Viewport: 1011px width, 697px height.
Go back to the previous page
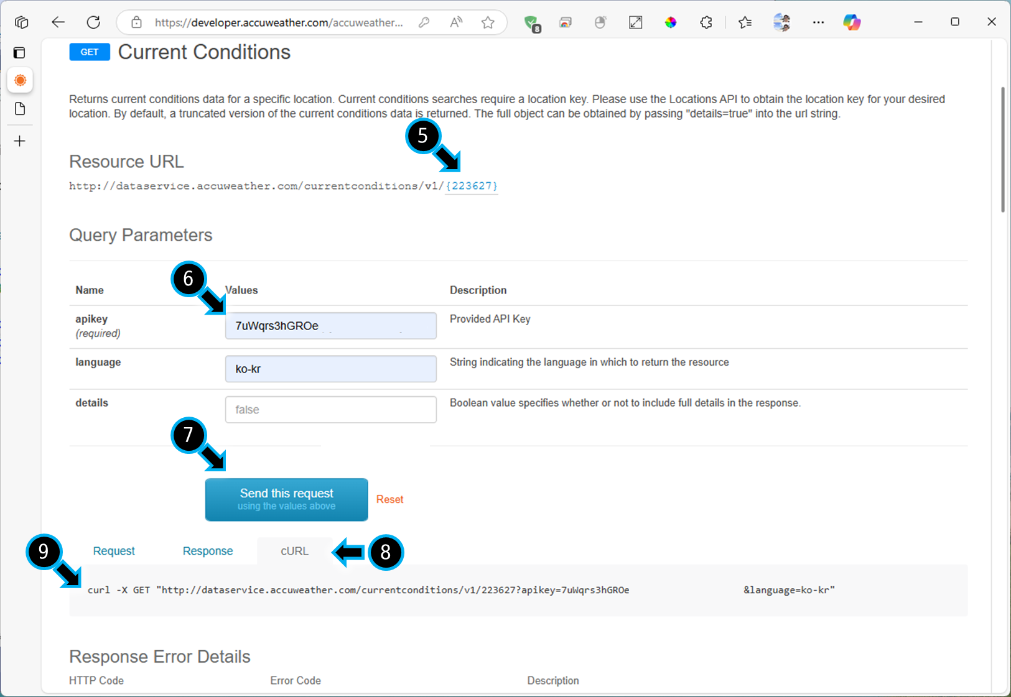(58, 22)
